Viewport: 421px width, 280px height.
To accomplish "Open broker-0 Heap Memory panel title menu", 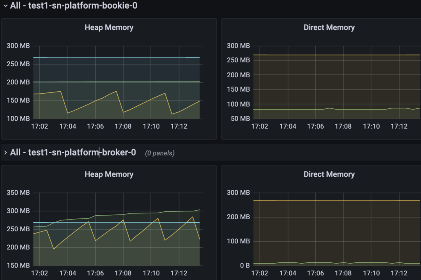I will (109, 174).
